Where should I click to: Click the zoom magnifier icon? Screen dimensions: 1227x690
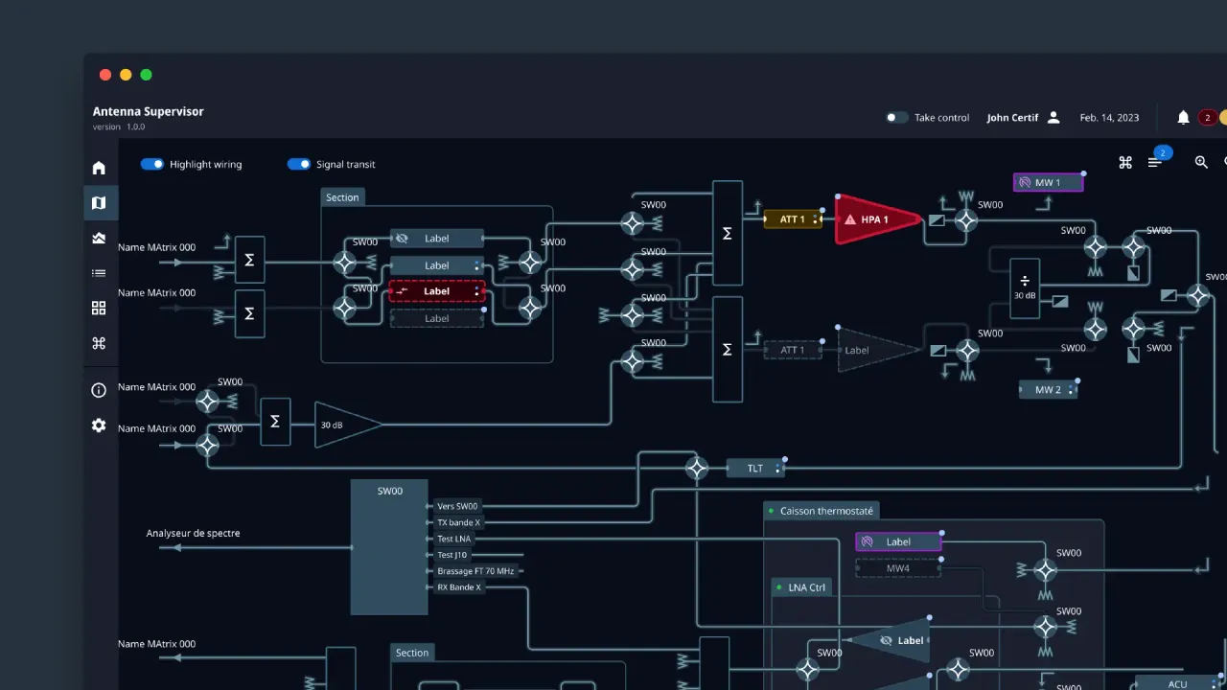[x=1201, y=163]
